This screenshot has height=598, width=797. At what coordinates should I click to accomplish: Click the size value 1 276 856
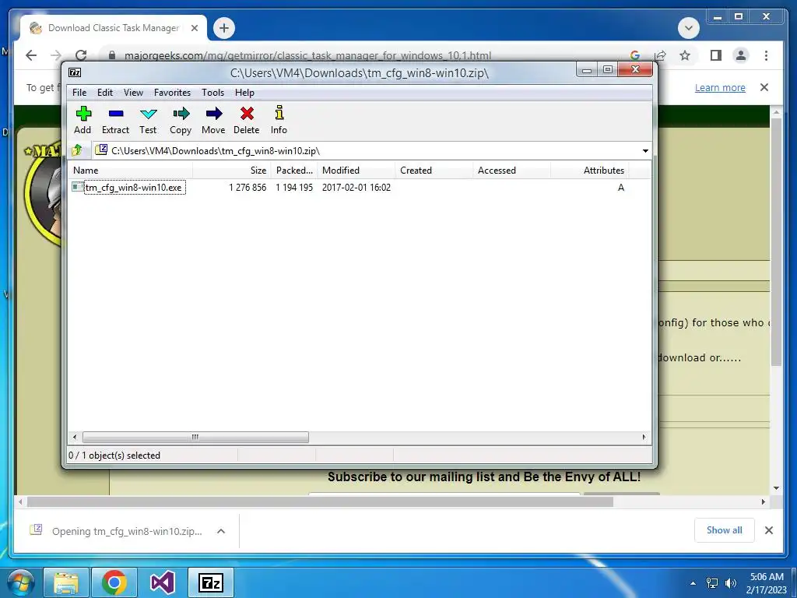pos(248,187)
